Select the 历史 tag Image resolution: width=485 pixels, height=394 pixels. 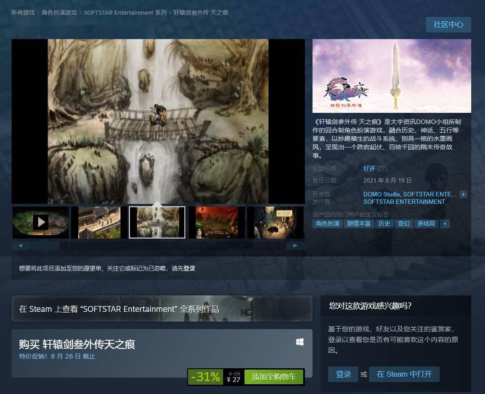point(384,224)
